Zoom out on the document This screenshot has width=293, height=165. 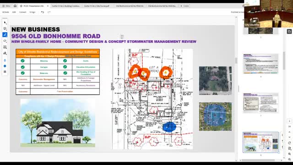click(289, 159)
